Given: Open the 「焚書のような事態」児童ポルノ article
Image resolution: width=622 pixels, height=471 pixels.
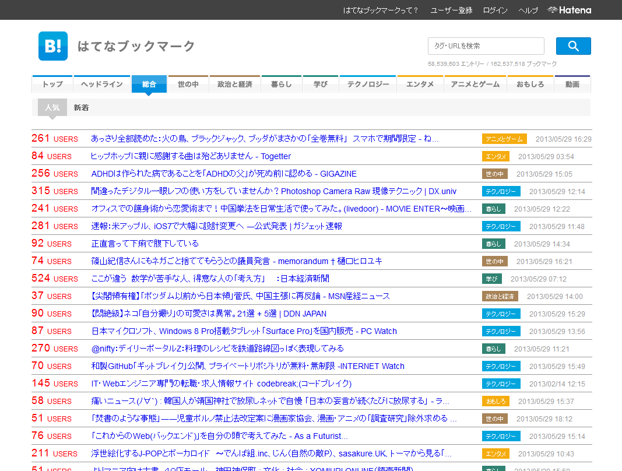Looking at the screenshot, I should pos(274,418).
